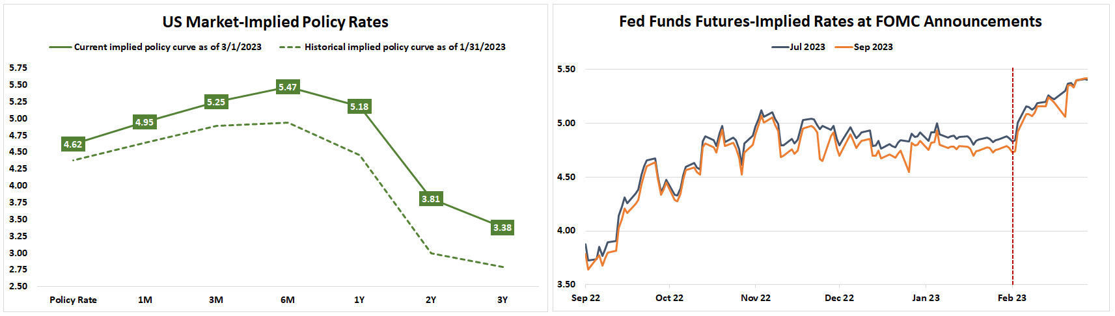Click the 5.18 data label at 1Y
The height and width of the screenshot is (316, 1115).
point(359,107)
